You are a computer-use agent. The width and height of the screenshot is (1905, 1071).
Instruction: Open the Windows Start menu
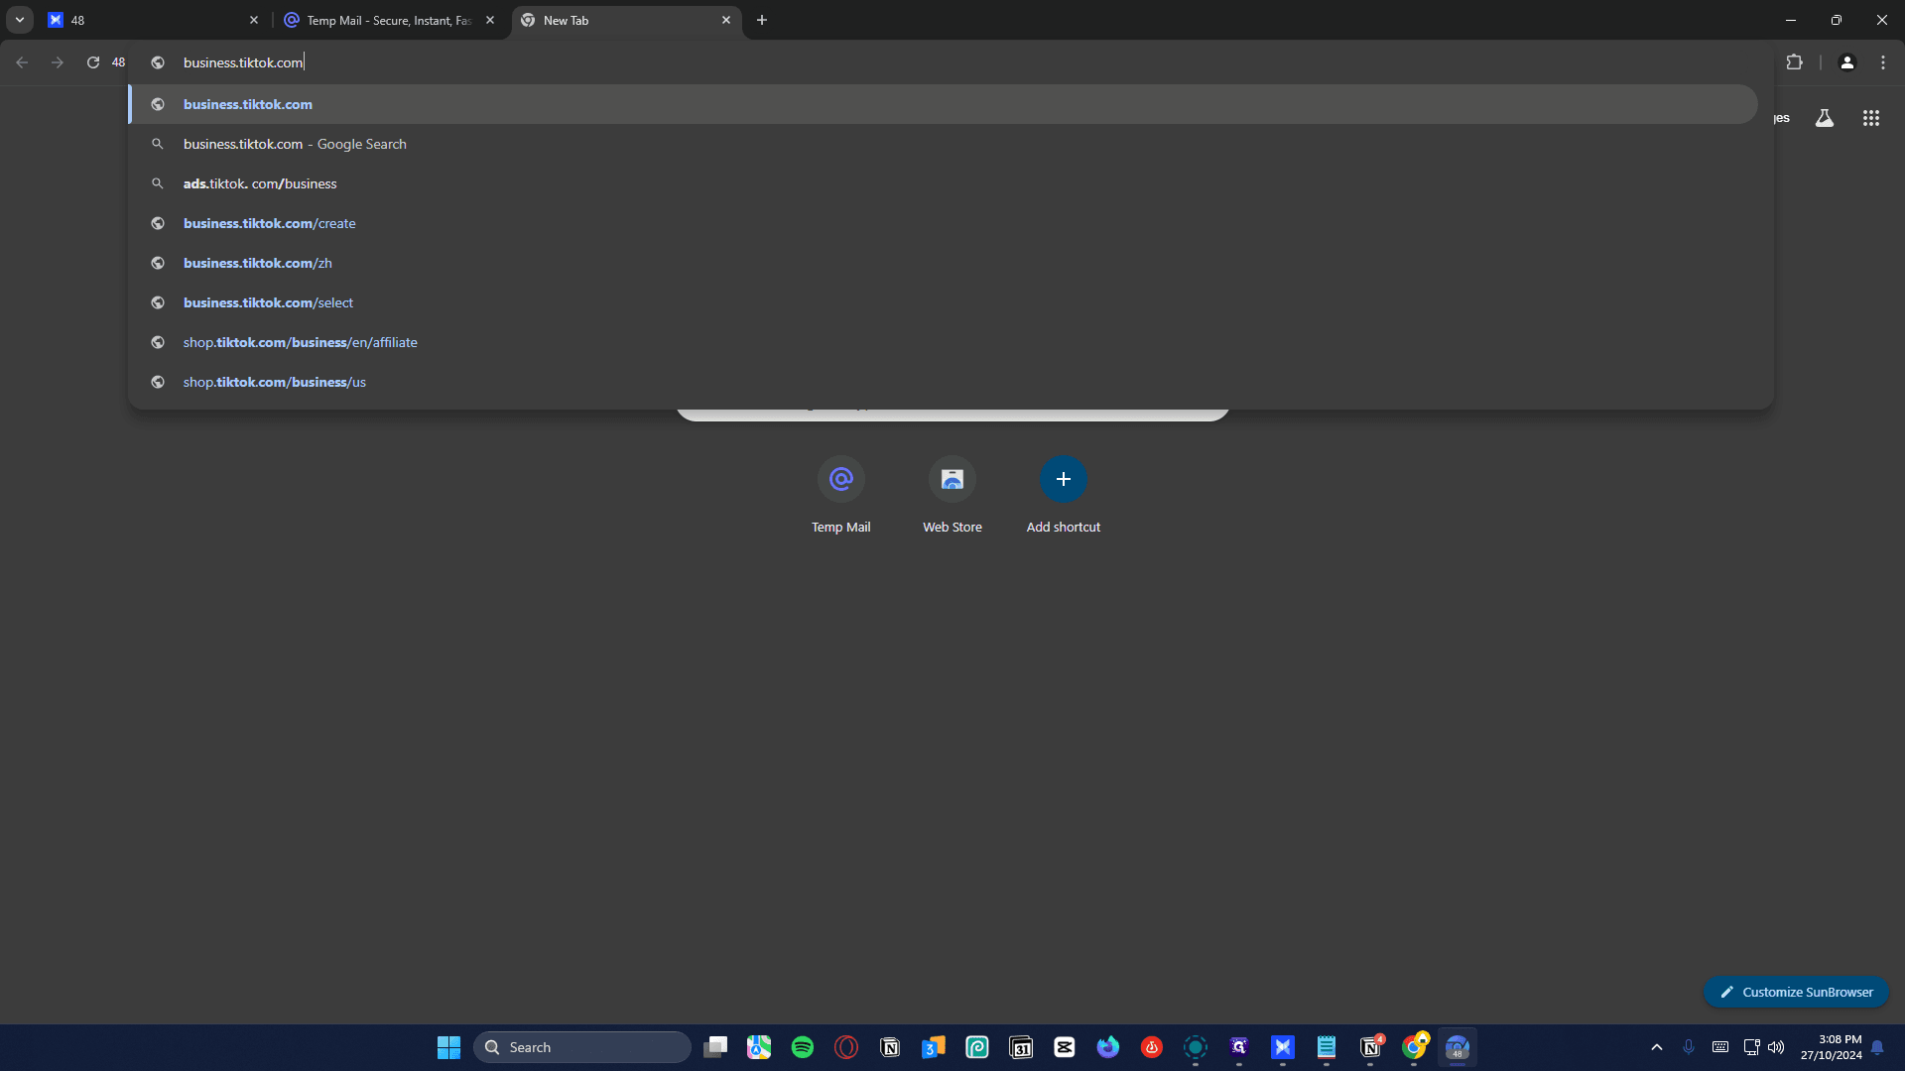point(448,1047)
